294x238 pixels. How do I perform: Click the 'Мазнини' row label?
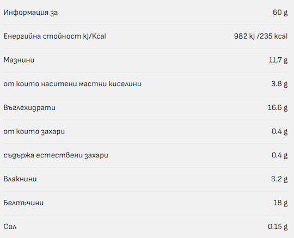coord(19,60)
